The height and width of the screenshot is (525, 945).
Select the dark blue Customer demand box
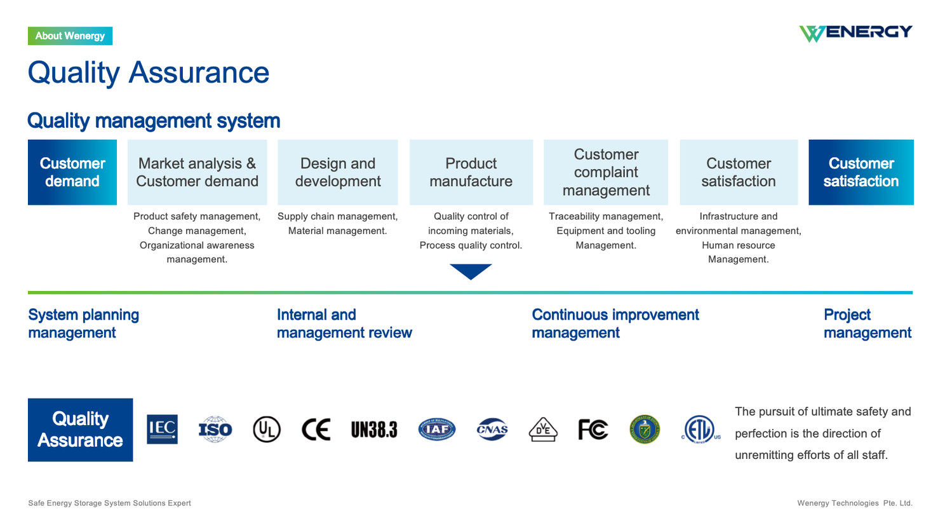pyautogui.click(x=72, y=172)
